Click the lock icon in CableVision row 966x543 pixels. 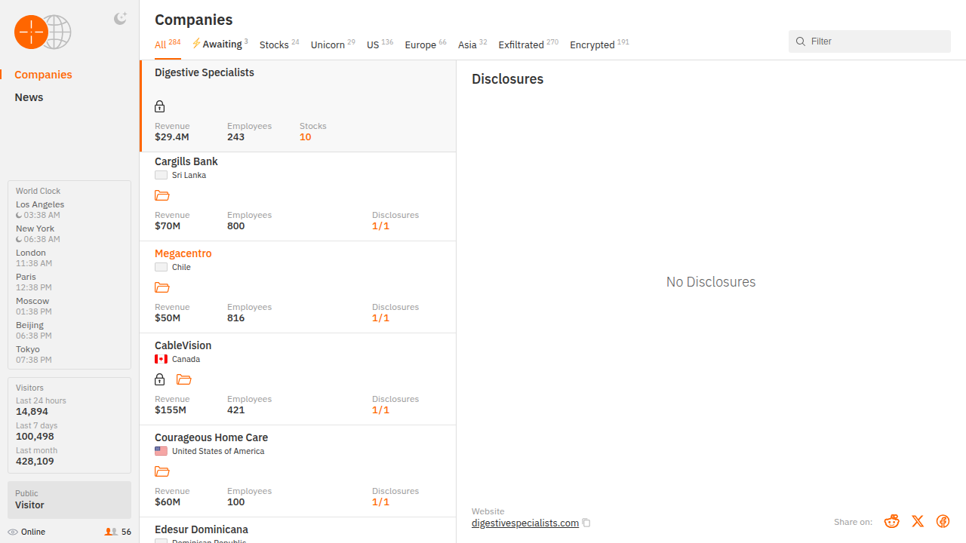click(160, 379)
